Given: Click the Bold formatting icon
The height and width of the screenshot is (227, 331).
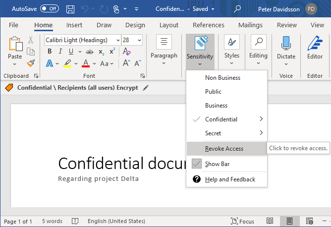Looking at the screenshot, I should (50, 52).
